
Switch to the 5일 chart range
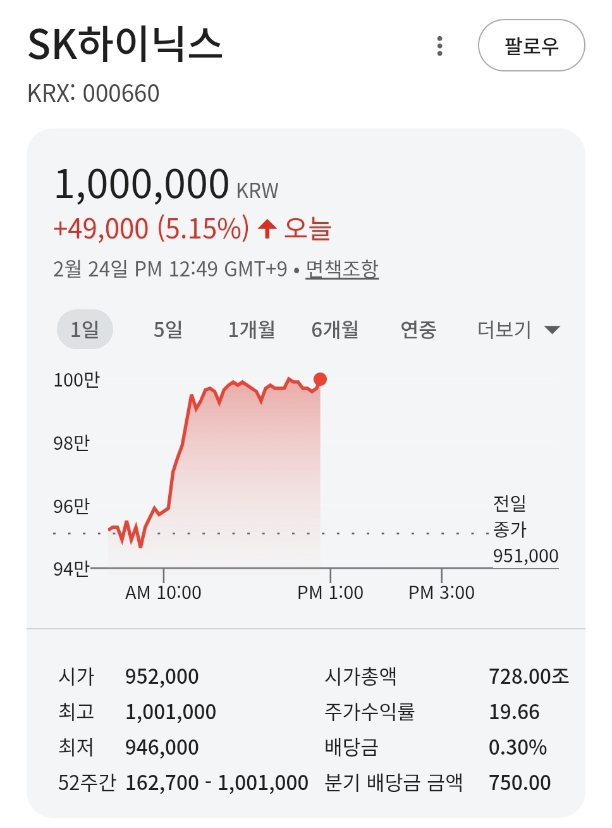pos(168,330)
